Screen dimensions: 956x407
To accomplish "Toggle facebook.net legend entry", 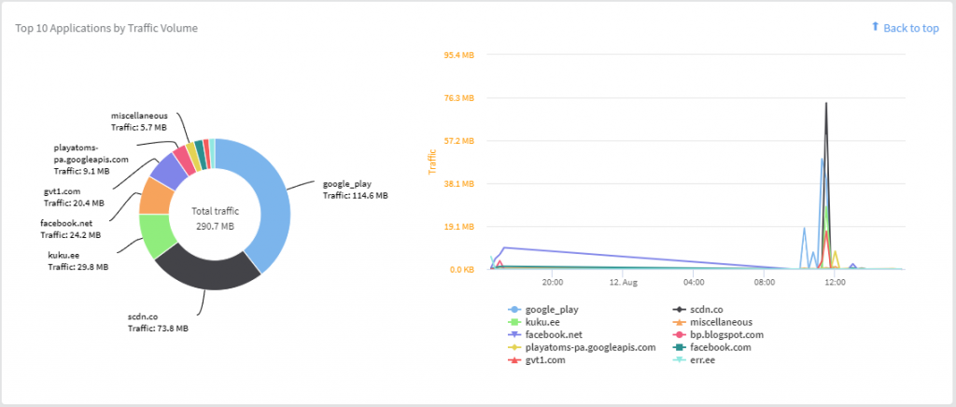I will (x=554, y=334).
